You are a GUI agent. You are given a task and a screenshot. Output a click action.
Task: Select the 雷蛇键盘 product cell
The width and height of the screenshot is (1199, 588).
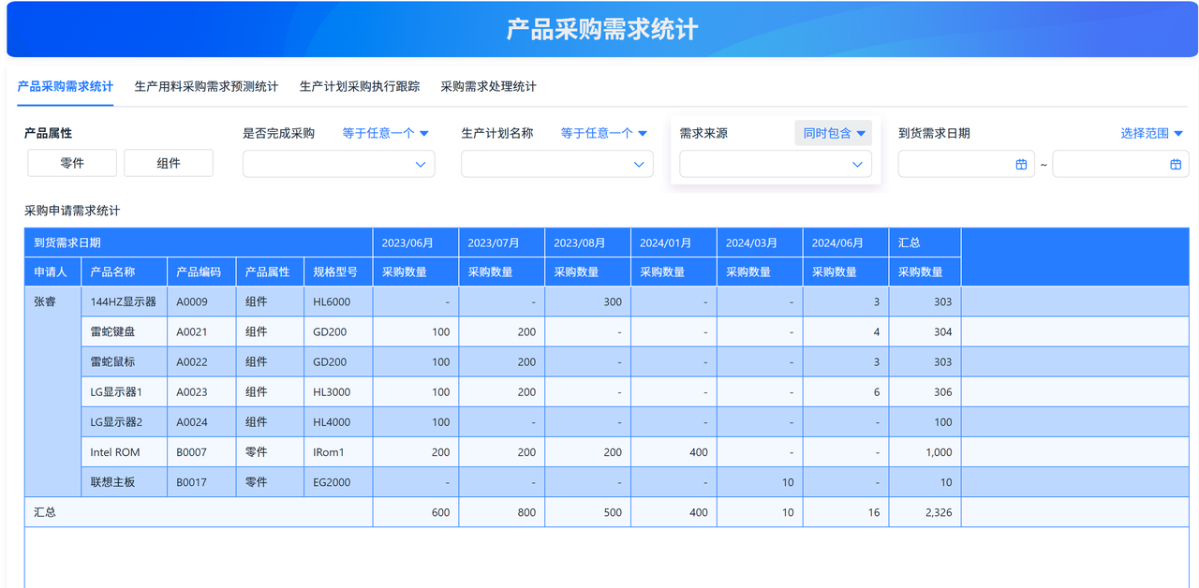(125, 331)
